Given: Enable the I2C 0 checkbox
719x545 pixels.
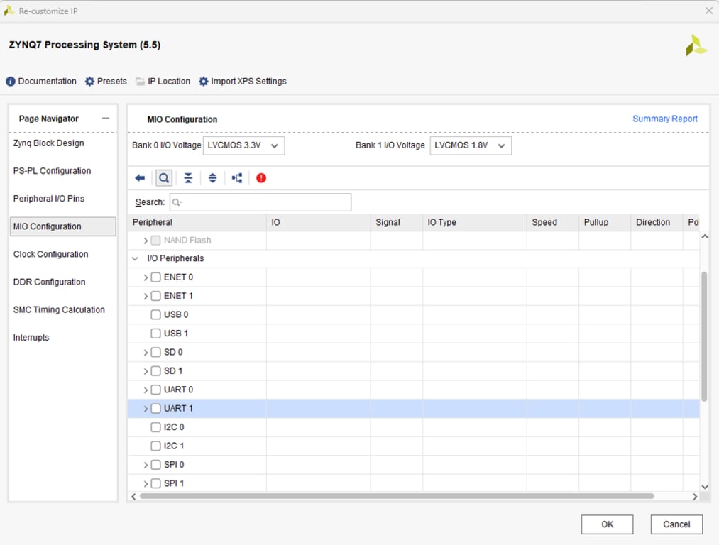Looking at the screenshot, I should pos(156,427).
